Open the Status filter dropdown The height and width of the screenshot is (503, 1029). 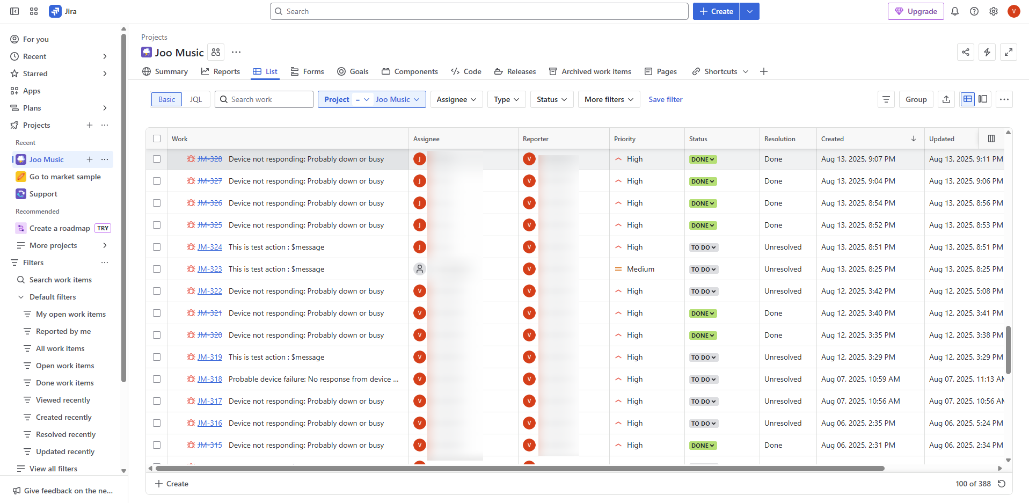552,99
